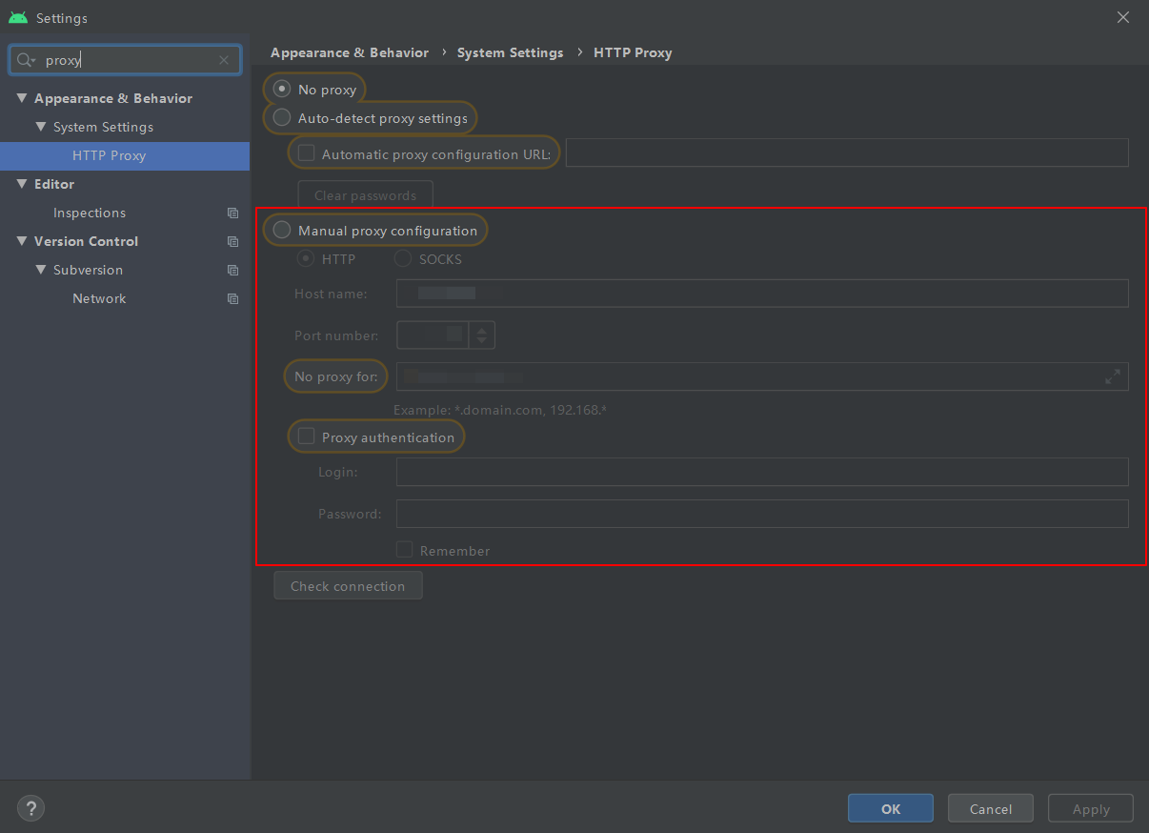Focus the settings search field

[x=125, y=60]
